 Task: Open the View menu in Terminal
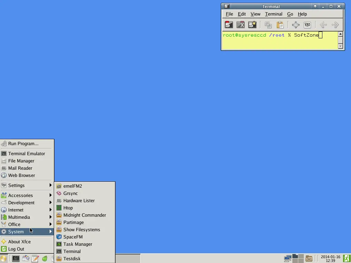pos(255,14)
